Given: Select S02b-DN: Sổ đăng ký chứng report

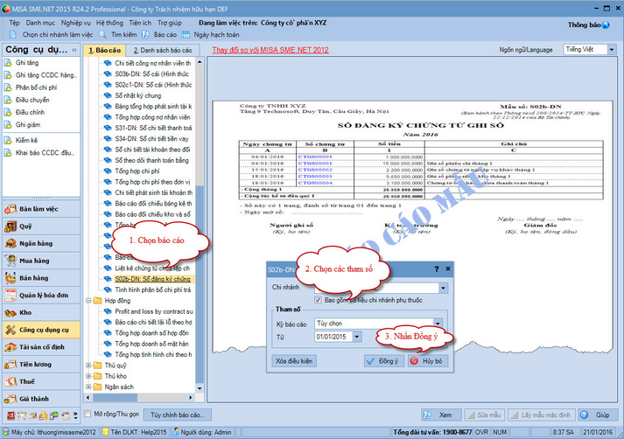Looking at the screenshot, I should (x=152, y=279).
